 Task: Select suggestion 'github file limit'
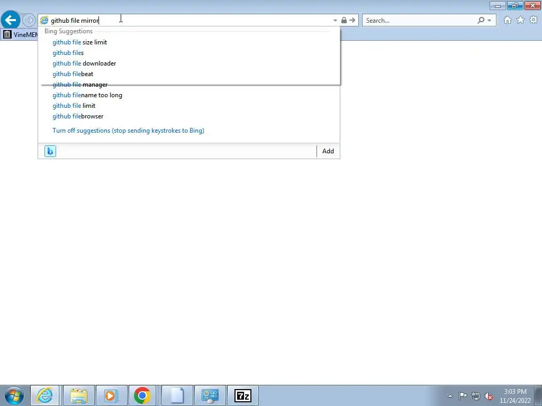pos(189,106)
